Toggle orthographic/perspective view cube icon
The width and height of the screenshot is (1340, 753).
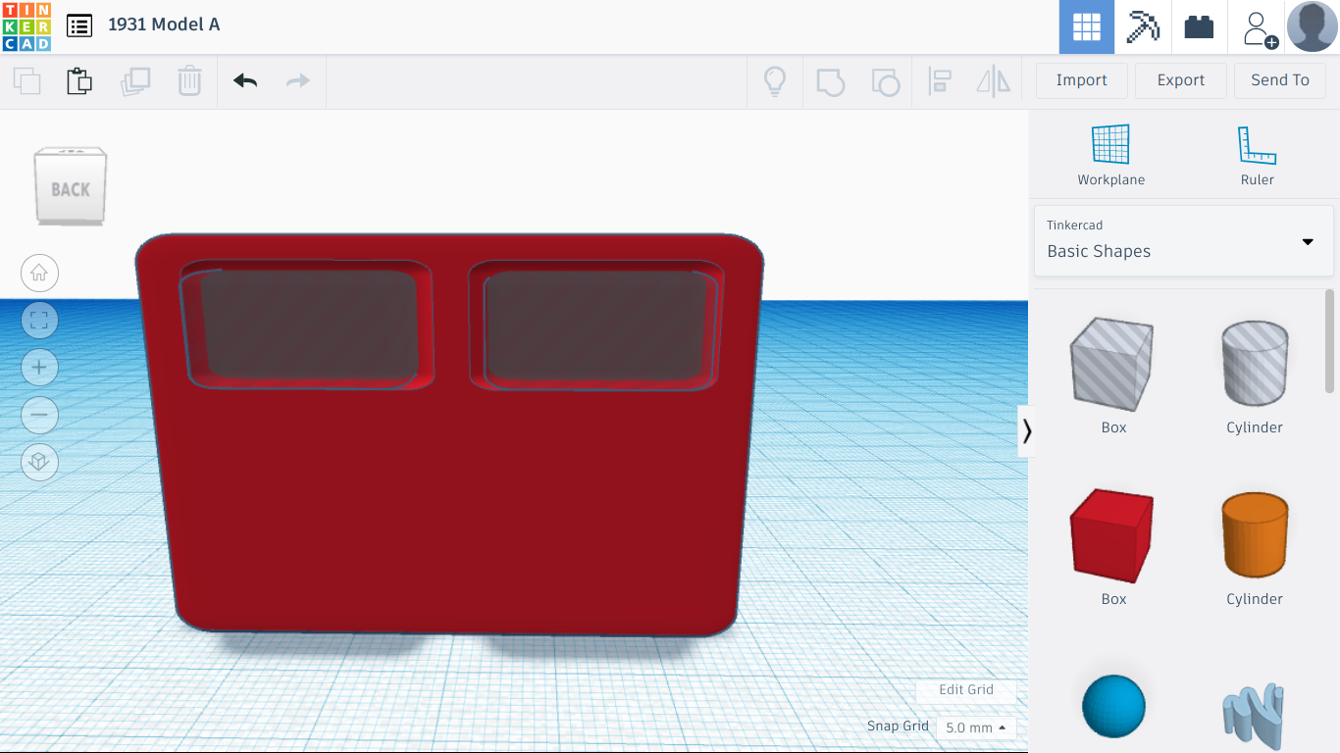[x=39, y=461]
